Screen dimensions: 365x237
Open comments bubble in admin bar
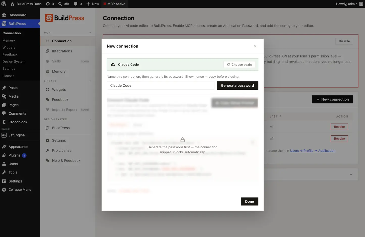coord(78,4)
